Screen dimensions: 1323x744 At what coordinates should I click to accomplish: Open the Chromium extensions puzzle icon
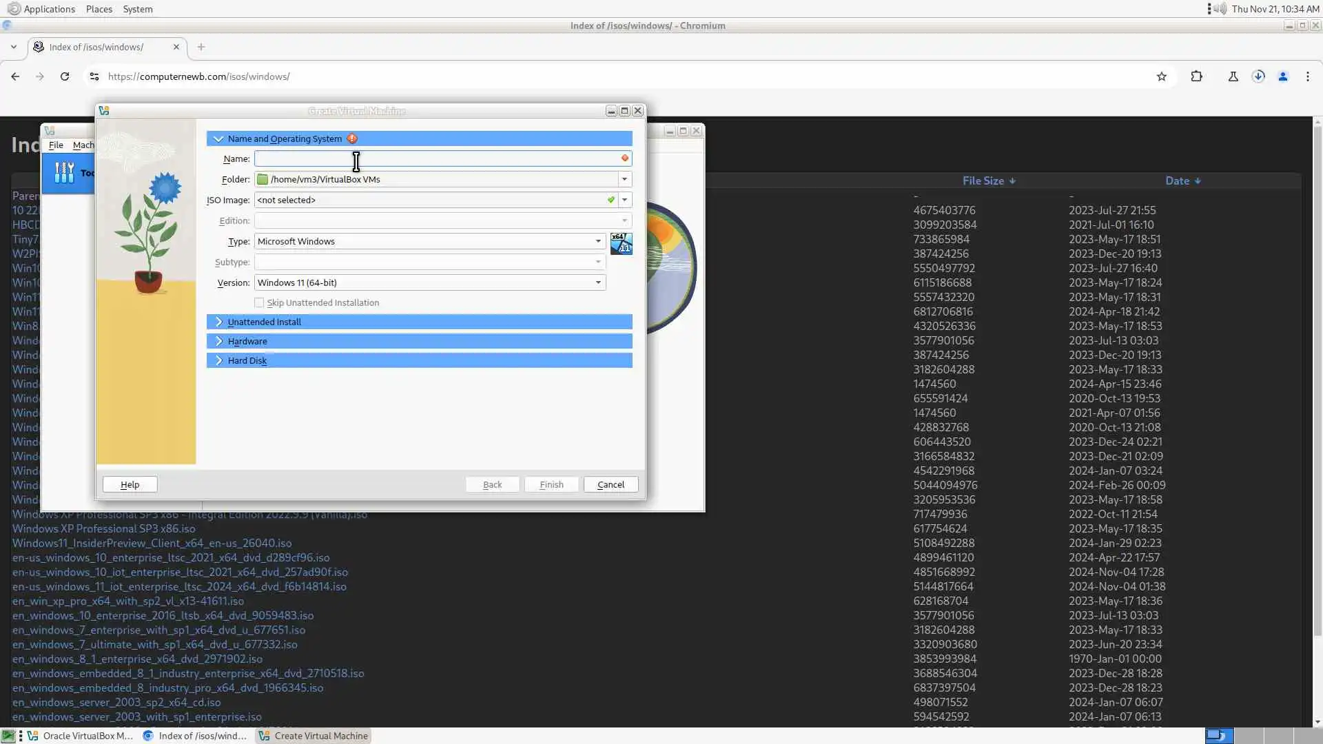[x=1197, y=76]
